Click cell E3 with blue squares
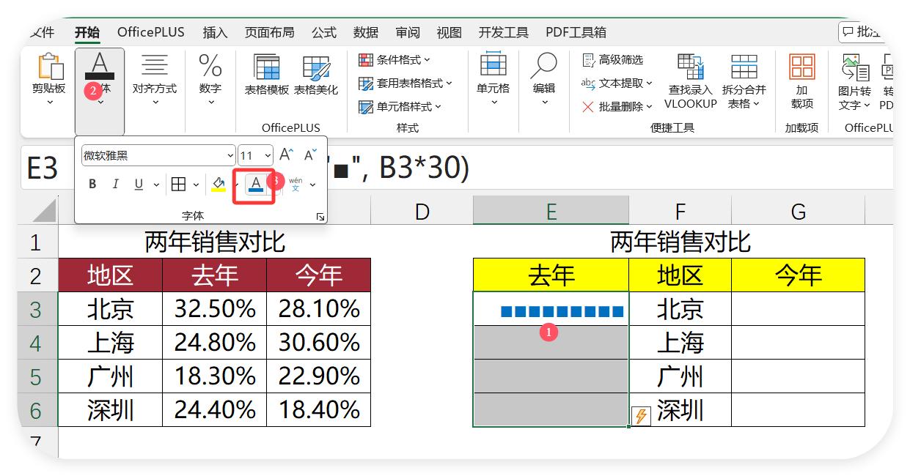Image resolution: width=910 pixels, height=476 pixels. [551, 309]
